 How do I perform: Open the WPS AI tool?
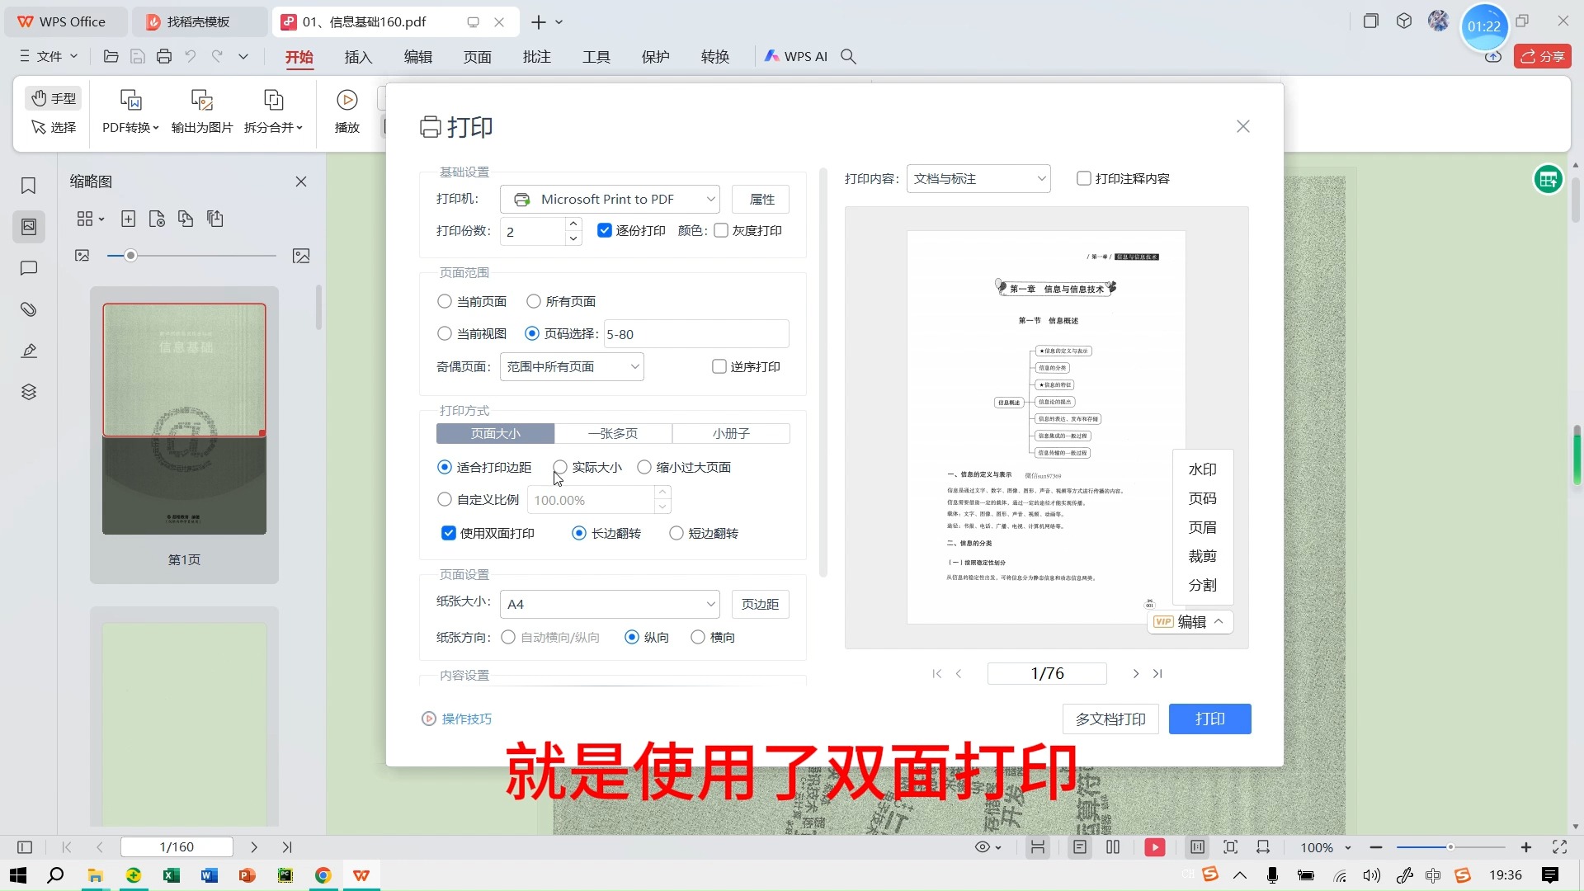(x=796, y=56)
